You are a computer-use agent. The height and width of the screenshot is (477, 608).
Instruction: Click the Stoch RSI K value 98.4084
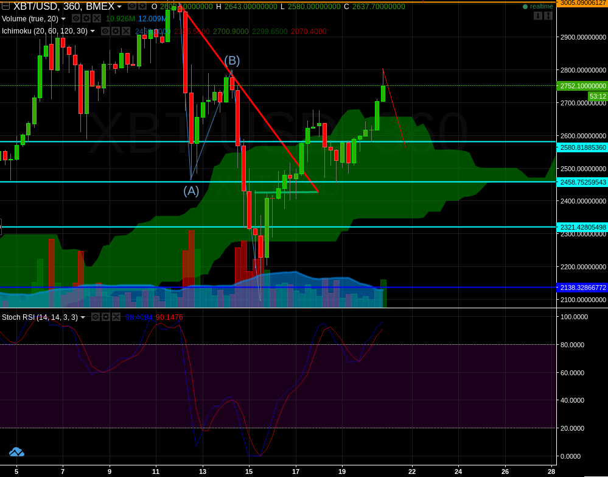pos(139,317)
